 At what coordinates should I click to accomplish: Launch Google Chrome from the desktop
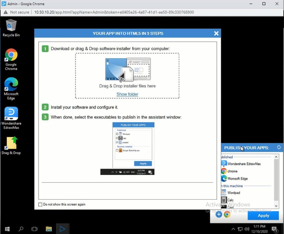[x=11, y=59]
